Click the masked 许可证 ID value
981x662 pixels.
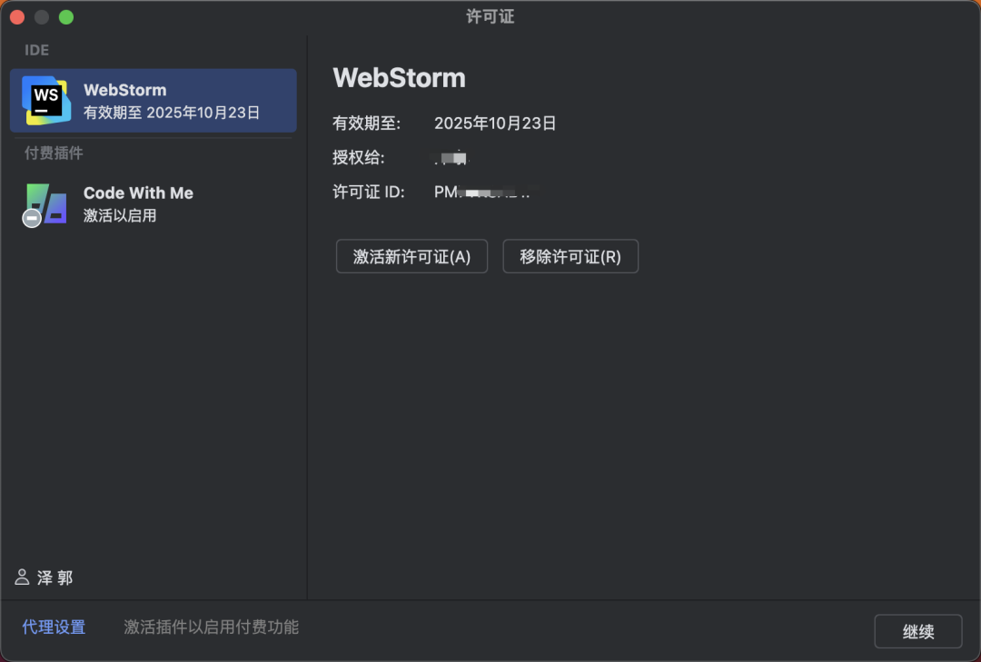tap(481, 192)
